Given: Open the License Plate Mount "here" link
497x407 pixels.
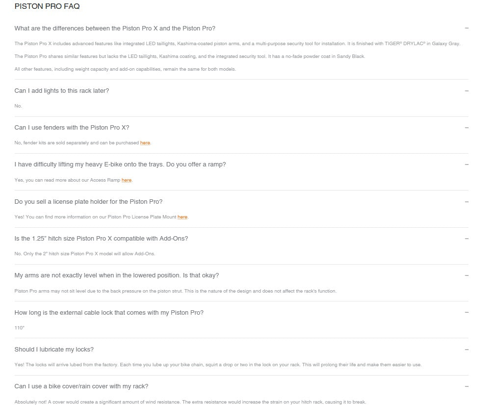Looking at the screenshot, I should click(x=182, y=217).
